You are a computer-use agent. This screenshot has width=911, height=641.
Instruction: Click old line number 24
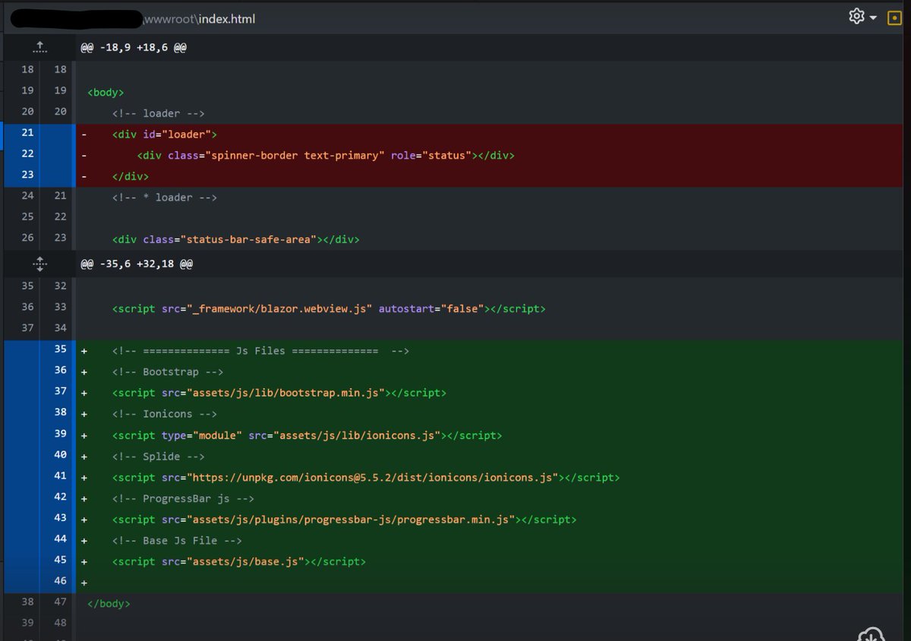point(27,195)
